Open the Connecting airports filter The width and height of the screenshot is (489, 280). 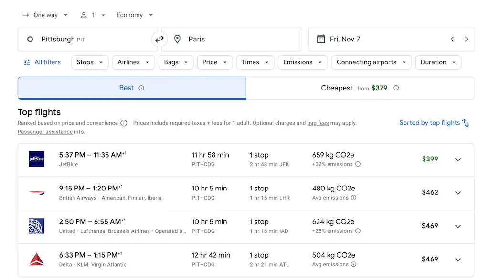coord(371,62)
